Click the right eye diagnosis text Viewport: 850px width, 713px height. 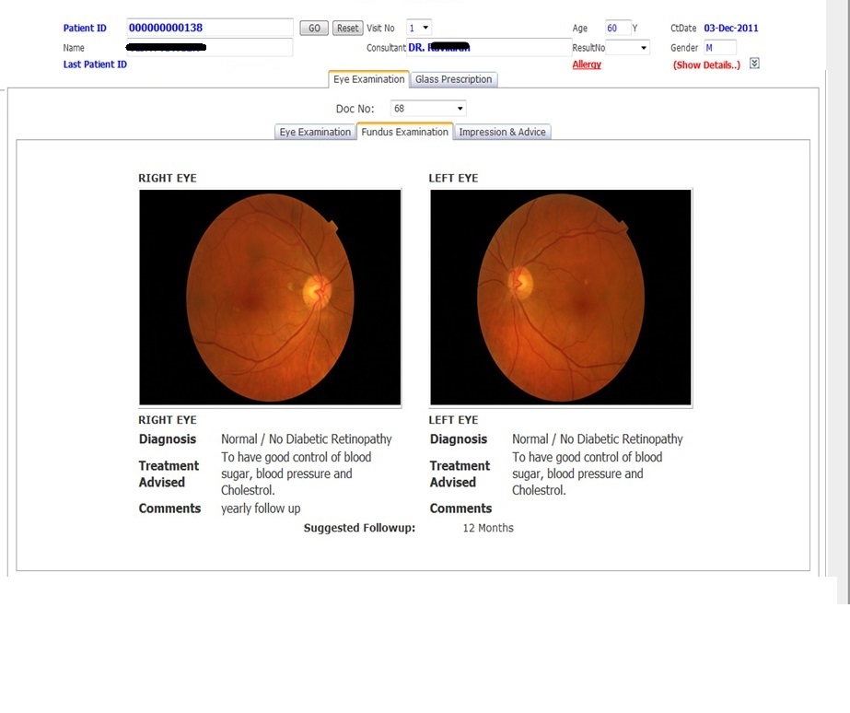point(307,439)
